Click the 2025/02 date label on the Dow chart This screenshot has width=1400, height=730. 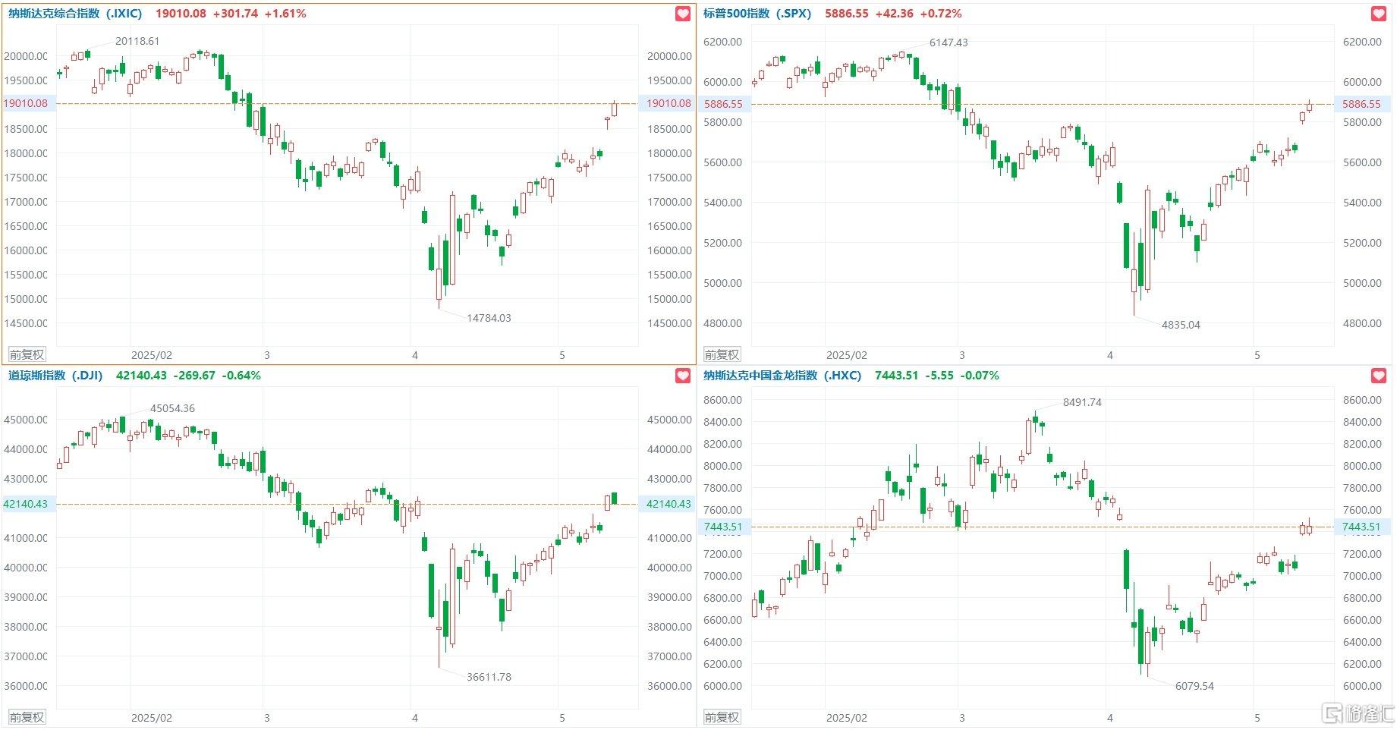coord(152,718)
